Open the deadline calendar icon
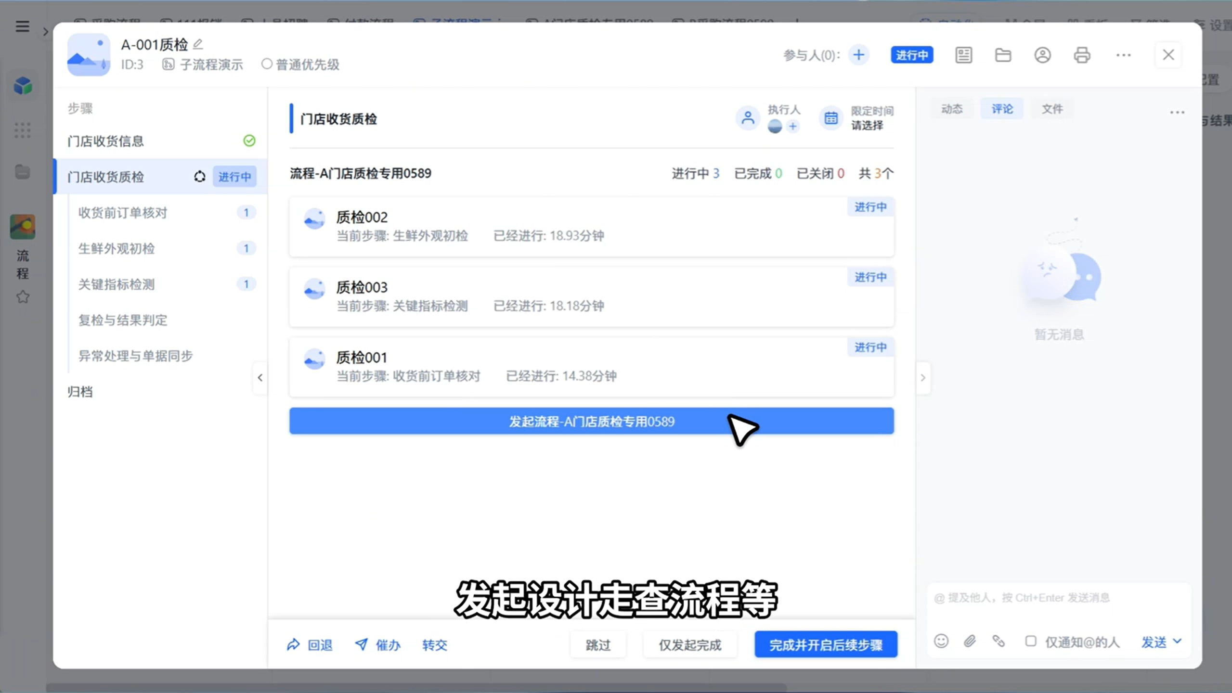This screenshot has width=1232, height=693. (x=830, y=118)
